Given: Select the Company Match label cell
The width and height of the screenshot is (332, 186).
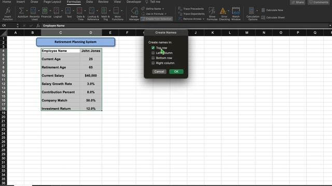Looking at the screenshot, I should pos(61,100).
